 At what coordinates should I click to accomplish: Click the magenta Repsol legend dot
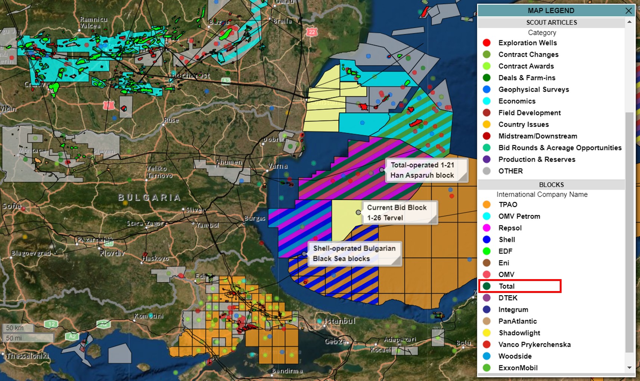pyautogui.click(x=487, y=228)
